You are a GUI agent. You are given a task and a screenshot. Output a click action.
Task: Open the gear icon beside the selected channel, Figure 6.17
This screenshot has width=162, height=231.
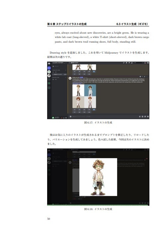(x=66, y=75)
